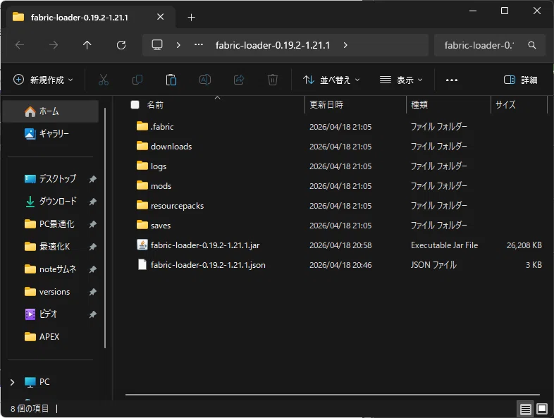Open a new tab with plus button
Viewport: 554px width, 418px height.
click(x=191, y=17)
